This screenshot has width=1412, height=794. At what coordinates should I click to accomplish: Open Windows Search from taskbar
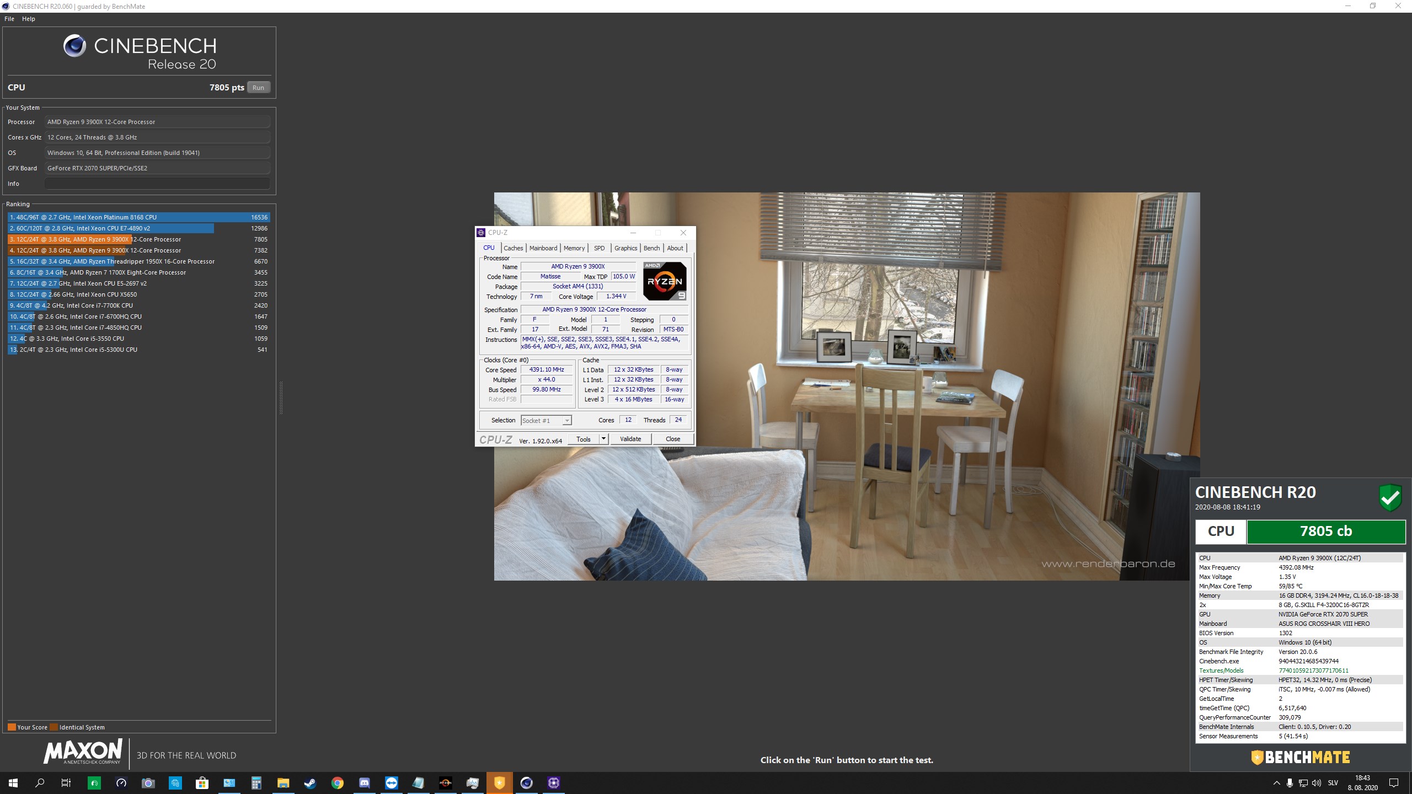[x=40, y=783]
